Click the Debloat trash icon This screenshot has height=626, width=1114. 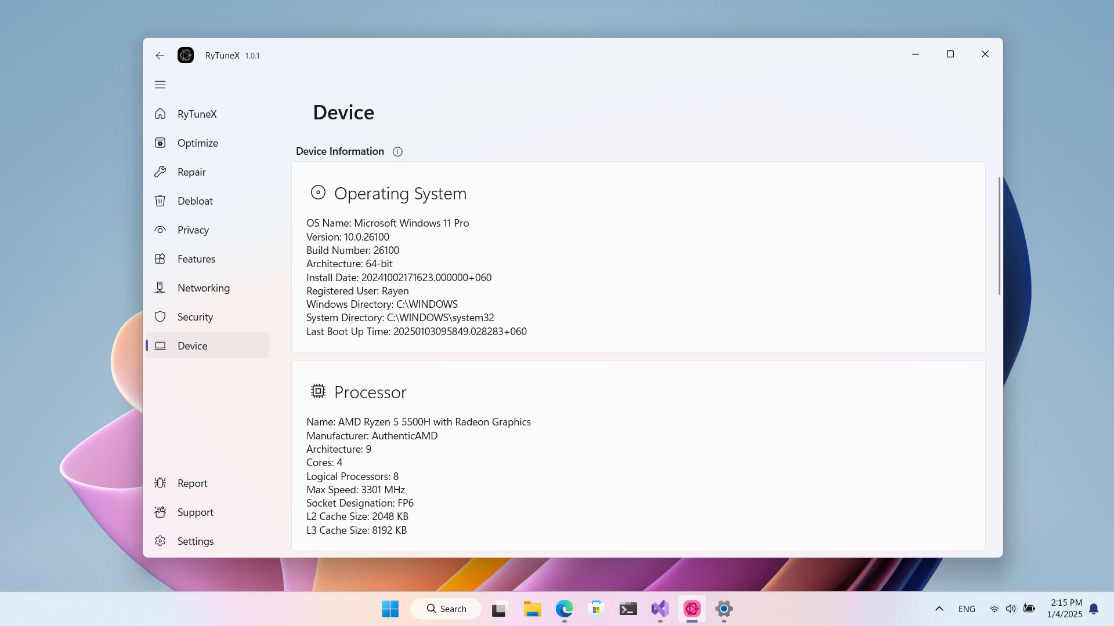(160, 201)
